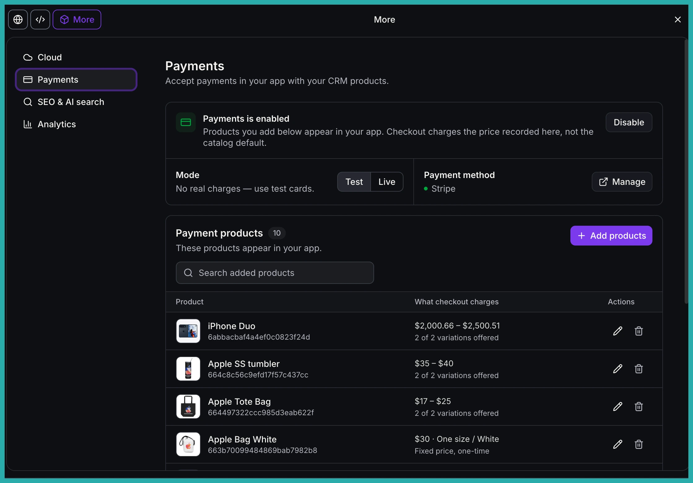Delete the Apple Tote Bag product

pos(639,407)
